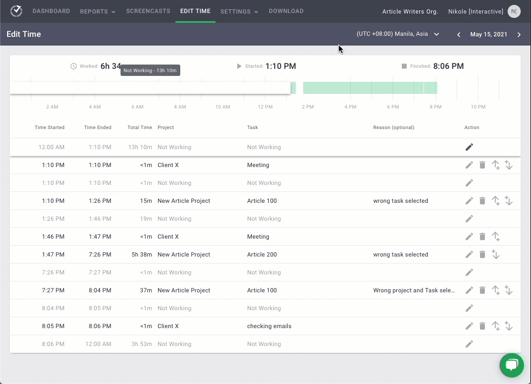Open the Dashboard page
The image size is (531, 384).
[x=51, y=11]
